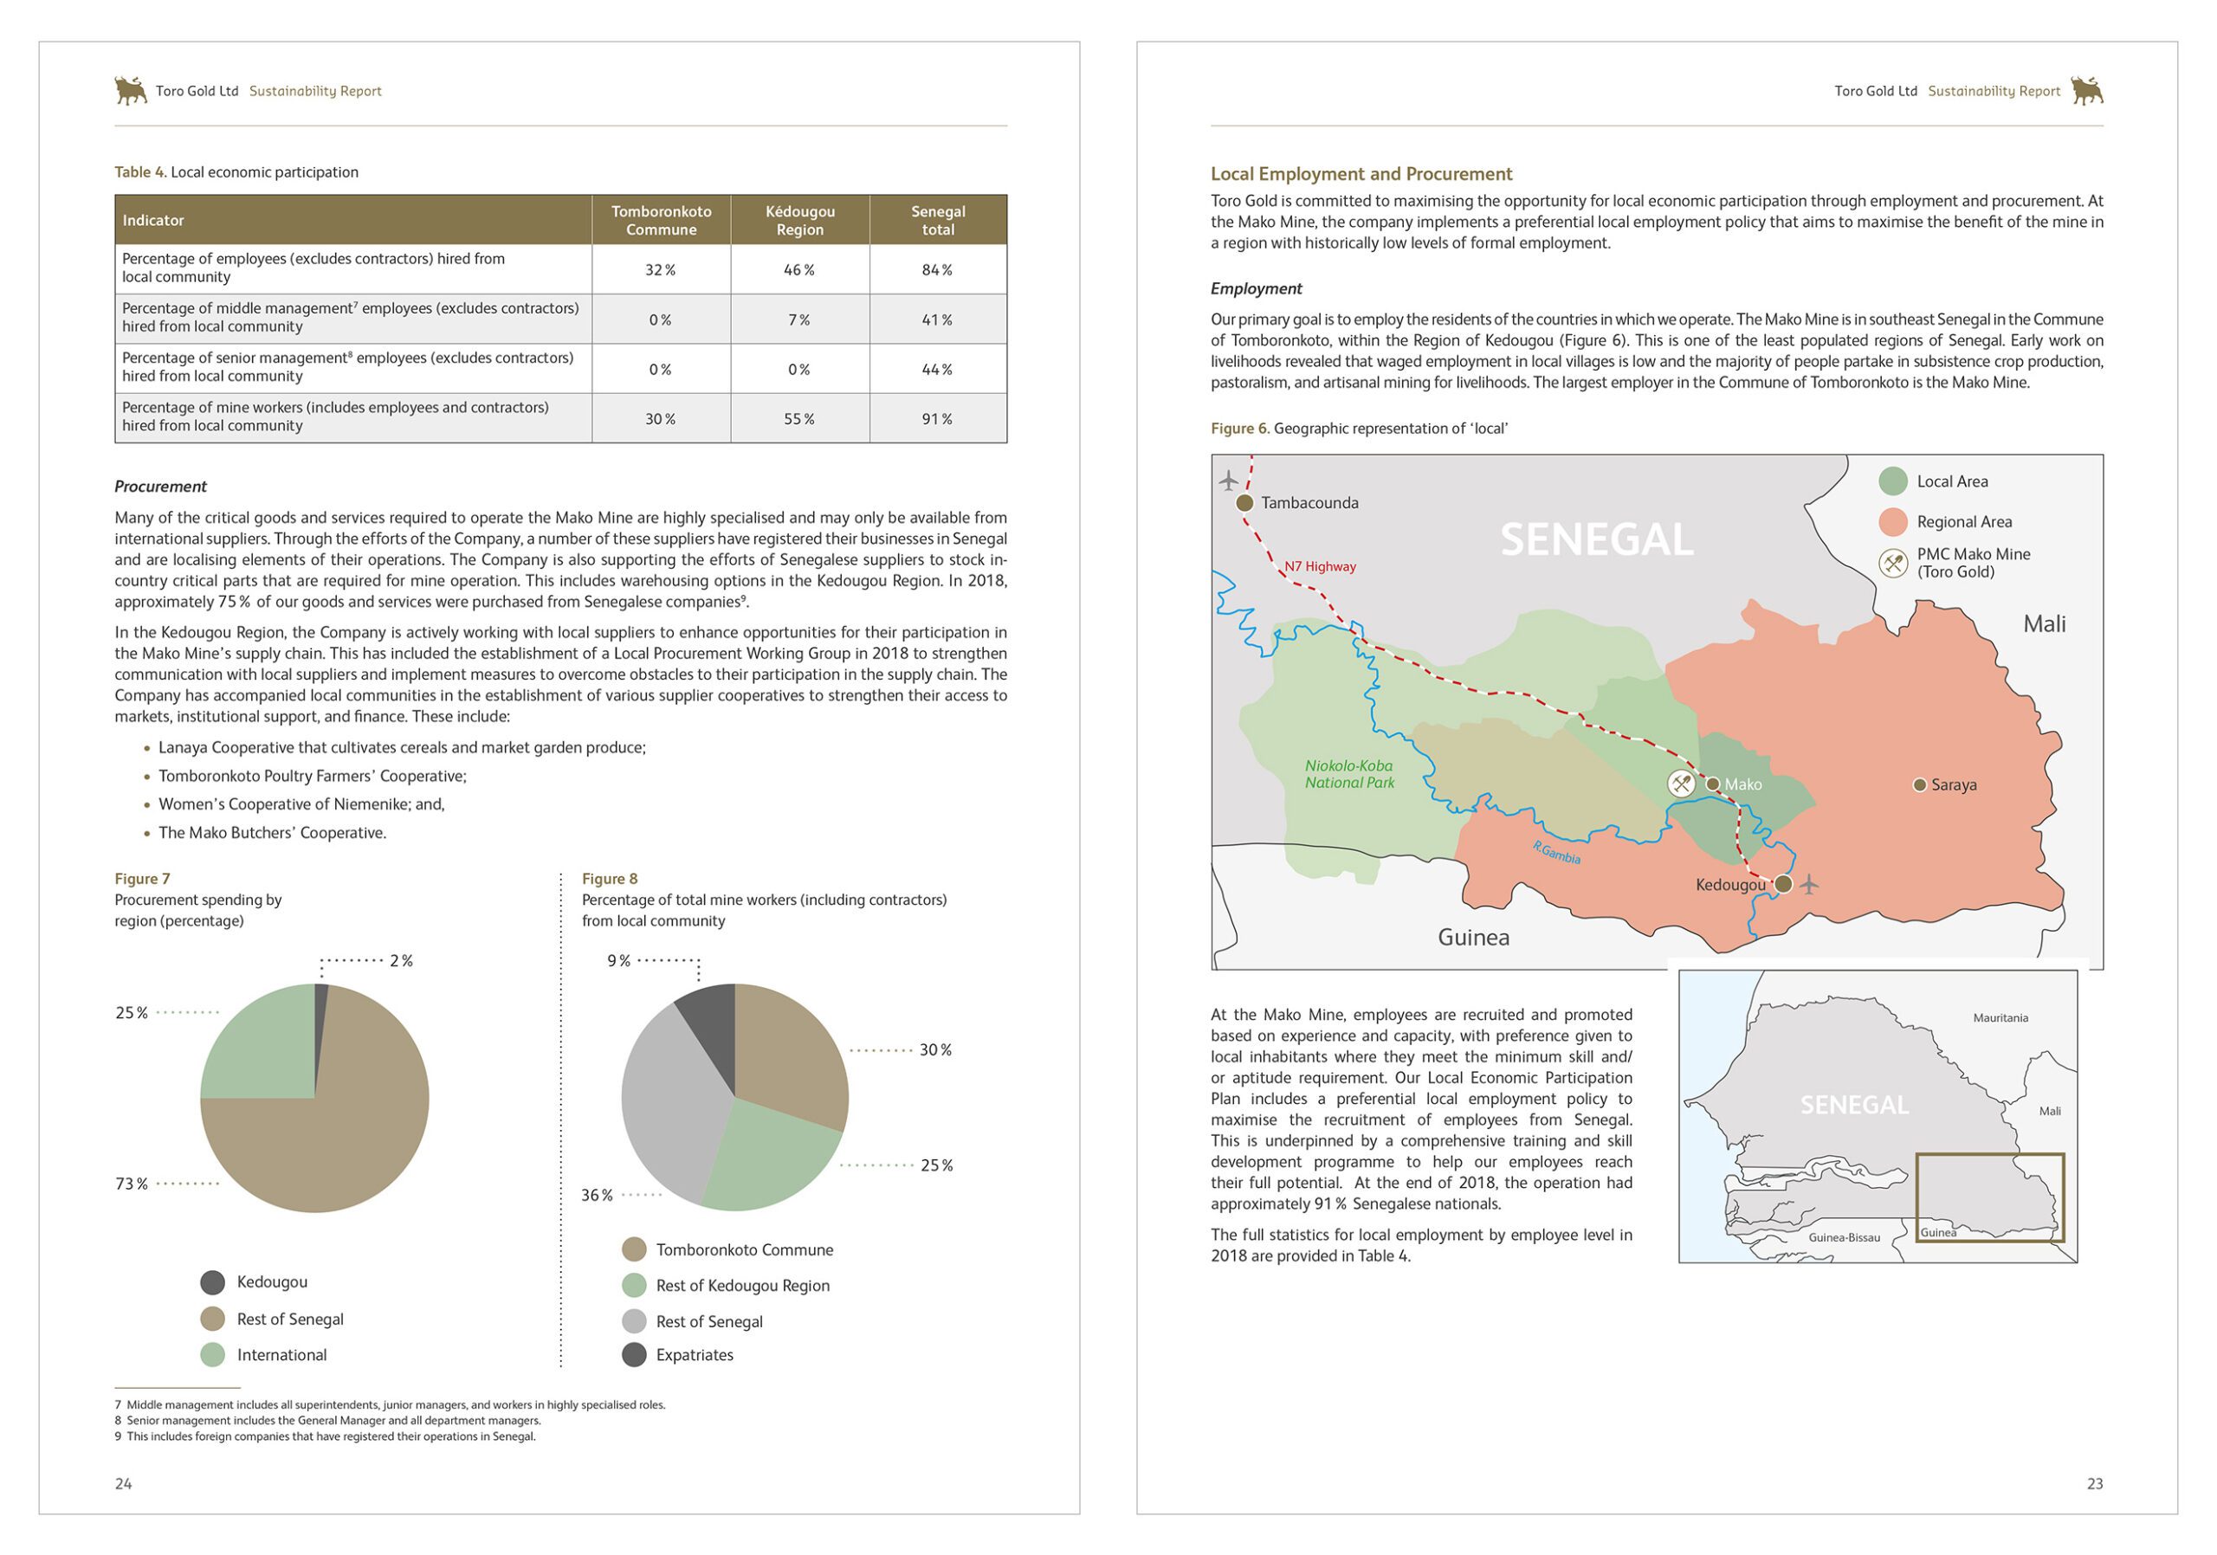This screenshot has width=2217, height=1555.
Task: Click the N7 Highway label on map
Action: click(x=1319, y=566)
